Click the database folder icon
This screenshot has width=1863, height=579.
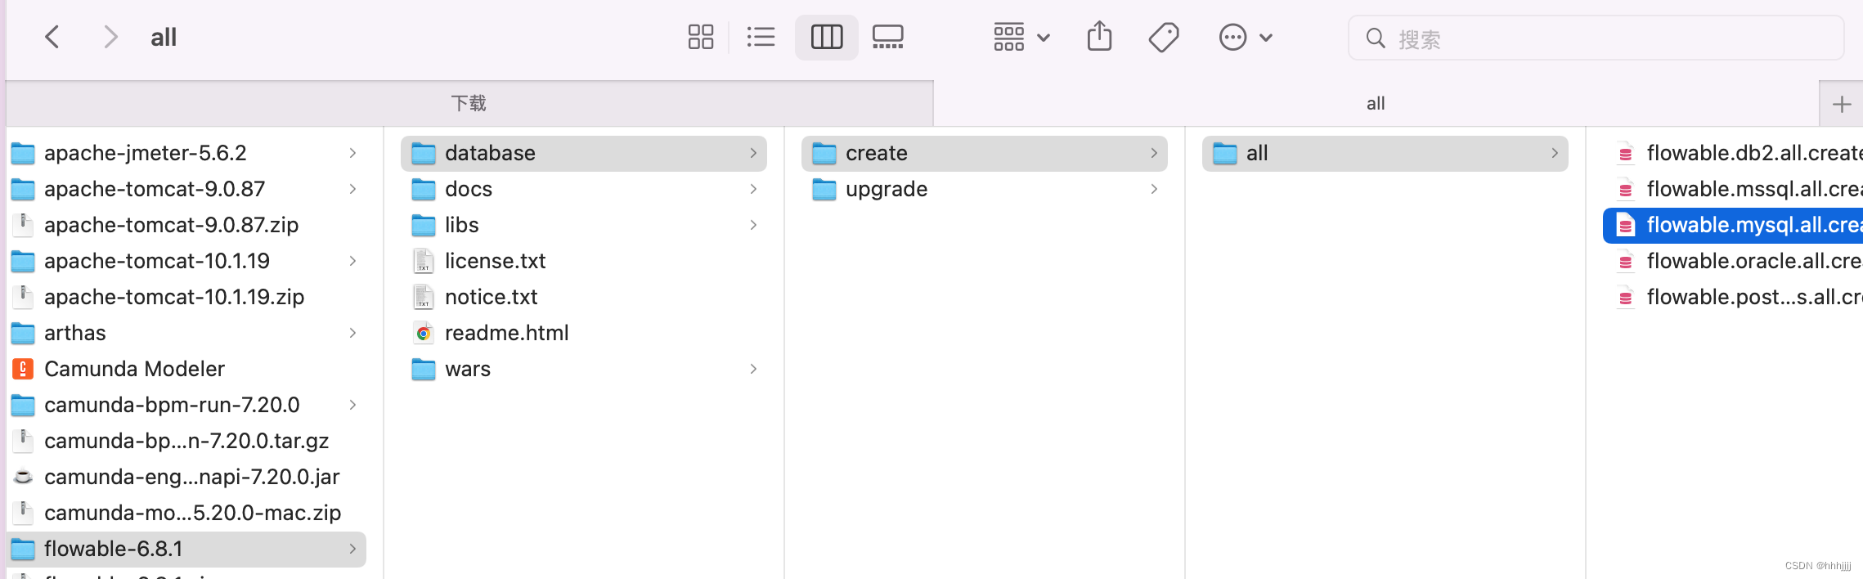pyautogui.click(x=424, y=153)
